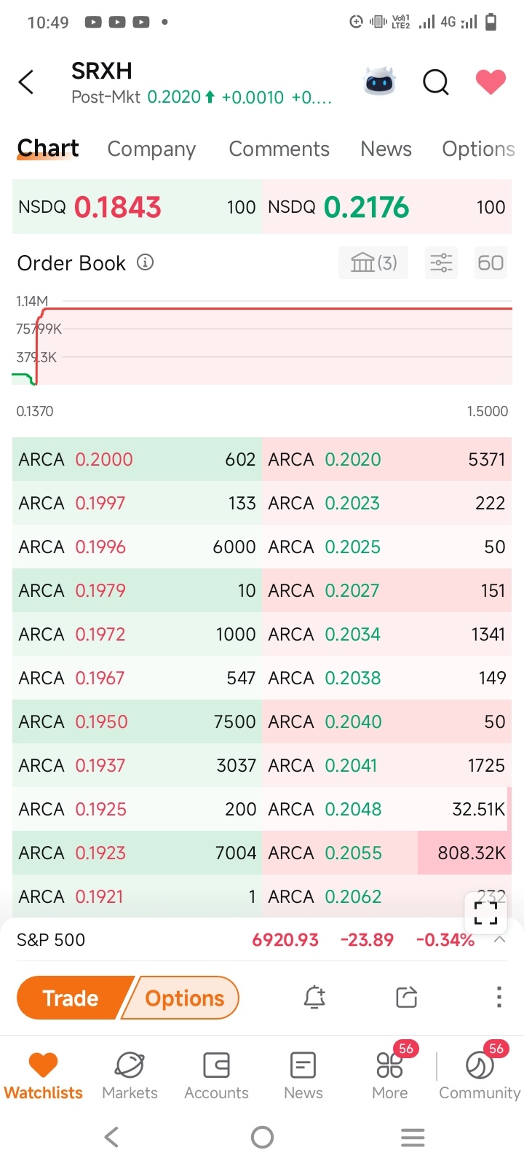Tap the share icon
Viewport: 524px width, 1166px height.
tap(407, 997)
